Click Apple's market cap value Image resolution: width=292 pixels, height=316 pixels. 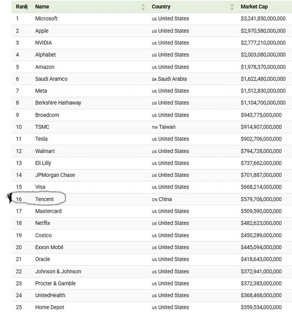pyautogui.click(x=263, y=31)
